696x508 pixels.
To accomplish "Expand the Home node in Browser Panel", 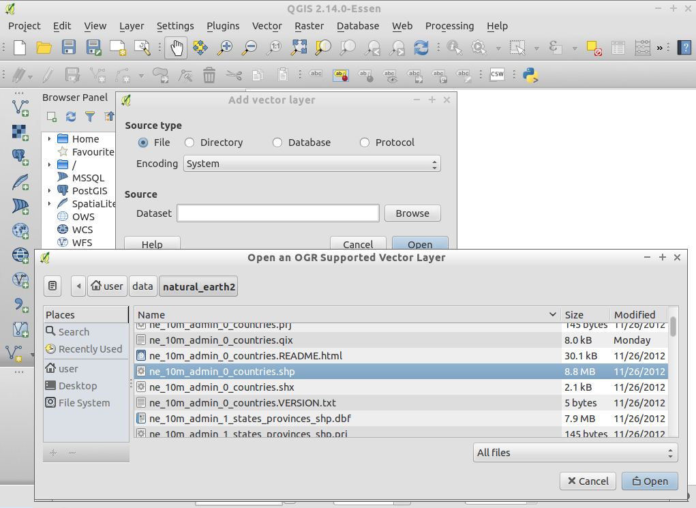I will (x=49, y=139).
